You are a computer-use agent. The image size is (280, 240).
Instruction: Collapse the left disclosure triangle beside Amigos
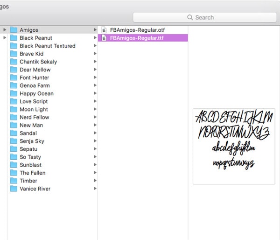(5, 30)
